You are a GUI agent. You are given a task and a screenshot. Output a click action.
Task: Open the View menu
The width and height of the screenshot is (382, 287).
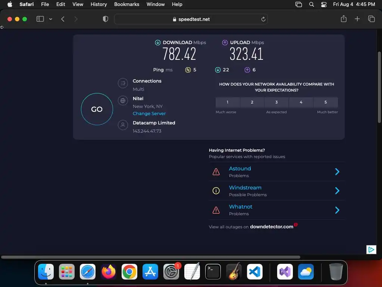78,4
